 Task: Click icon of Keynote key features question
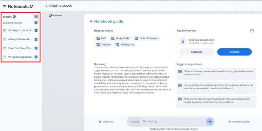(x=180, y=71)
